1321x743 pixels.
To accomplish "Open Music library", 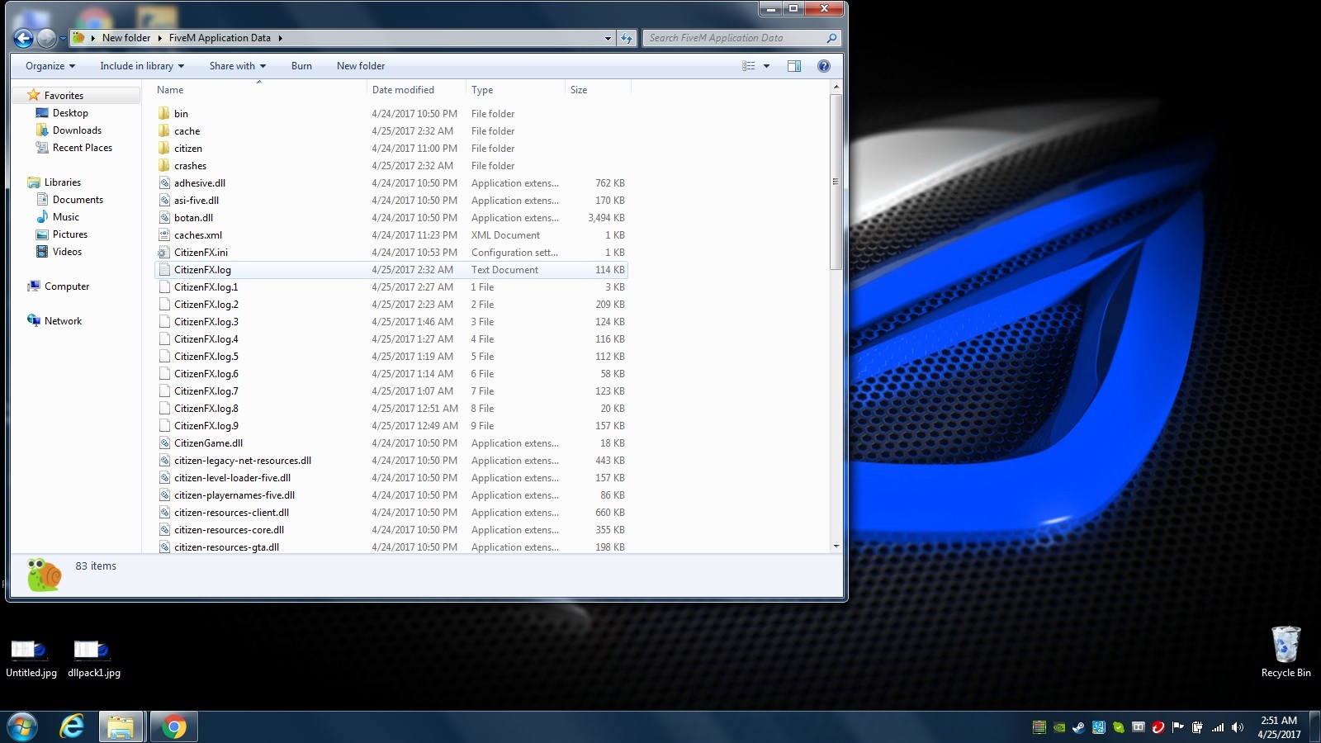I will (66, 217).
